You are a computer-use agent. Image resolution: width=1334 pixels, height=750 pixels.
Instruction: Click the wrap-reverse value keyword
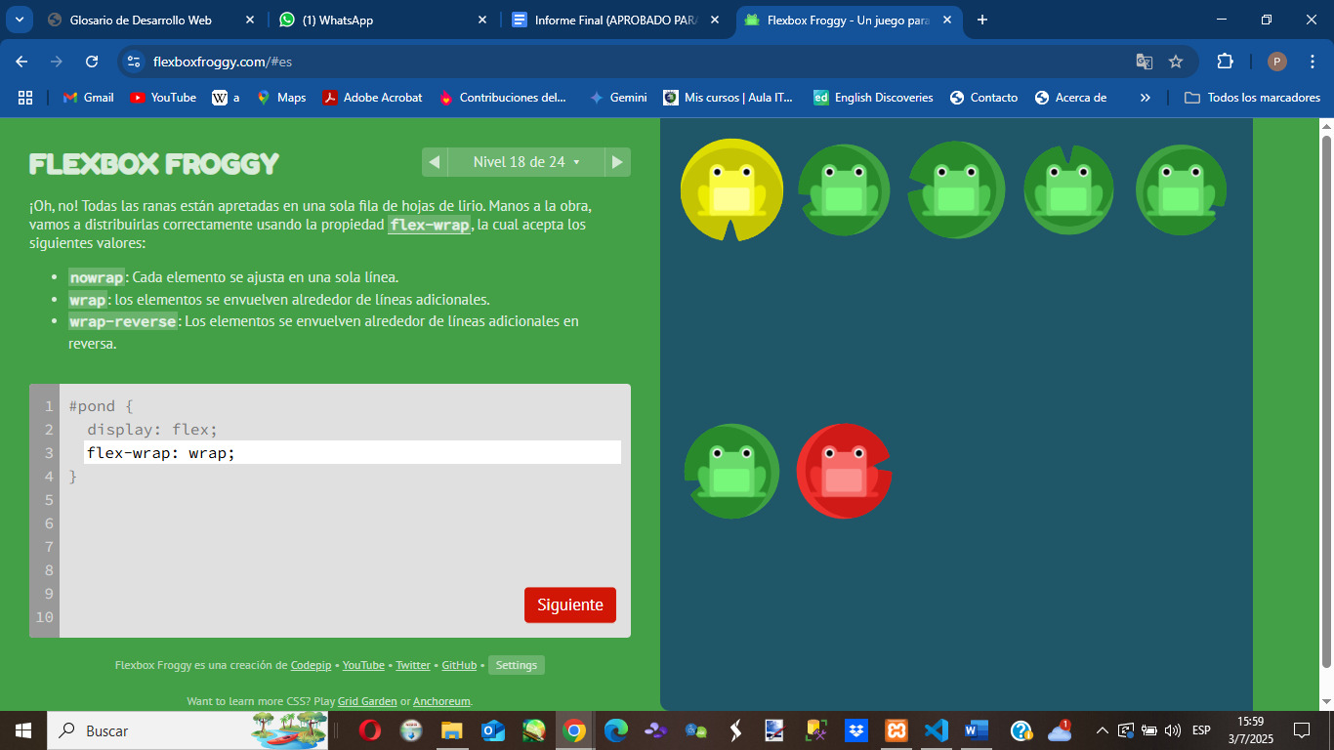pyautogui.click(x=123, y=321)
